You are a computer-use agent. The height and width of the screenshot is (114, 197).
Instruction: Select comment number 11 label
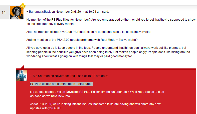pos(3,13)
